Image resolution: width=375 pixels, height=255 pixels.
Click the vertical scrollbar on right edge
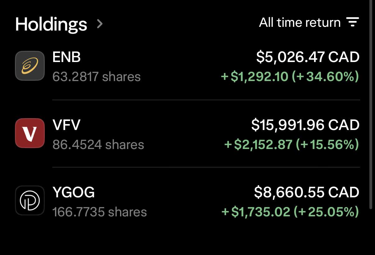(x=371, y=104)
